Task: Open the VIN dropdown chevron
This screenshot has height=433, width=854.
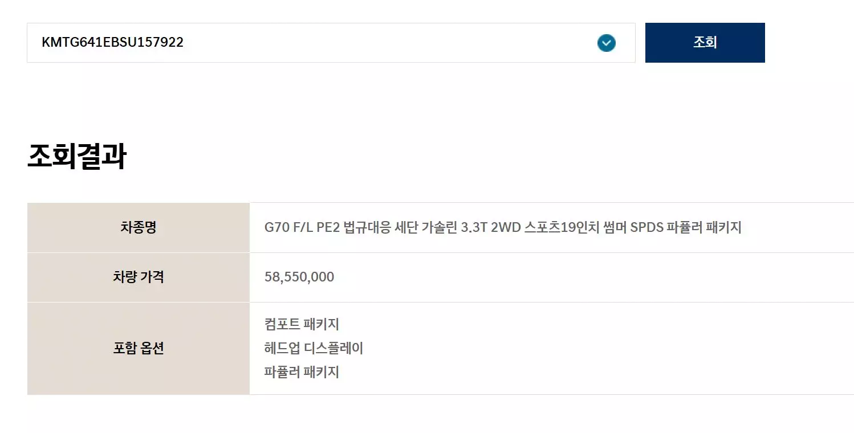Action: pyautogui.click(x=606, y=43)
